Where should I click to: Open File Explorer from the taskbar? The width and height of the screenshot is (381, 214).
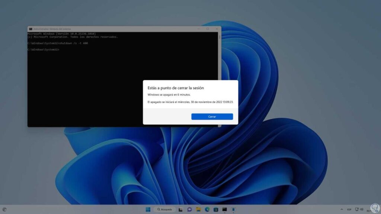coord(198,209)
